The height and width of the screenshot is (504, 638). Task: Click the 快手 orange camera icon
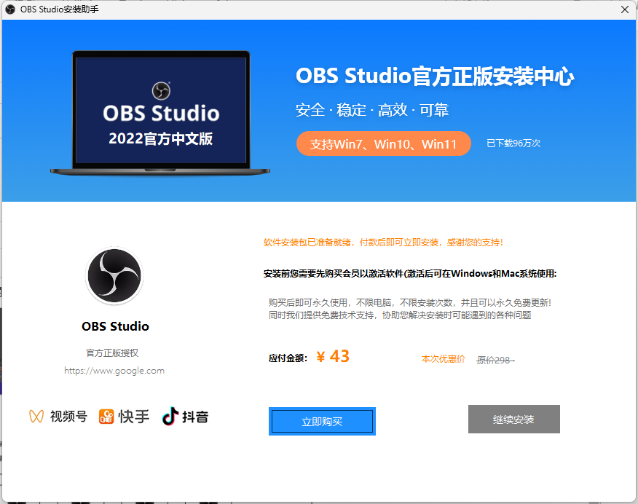click(x=106, y=417)
